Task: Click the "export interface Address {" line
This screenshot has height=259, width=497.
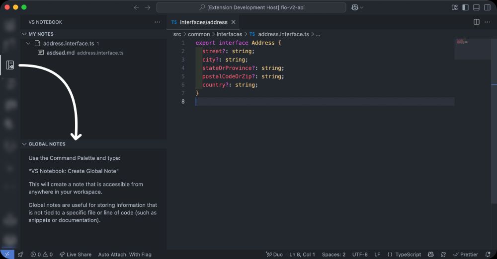Action: point(238,43)
